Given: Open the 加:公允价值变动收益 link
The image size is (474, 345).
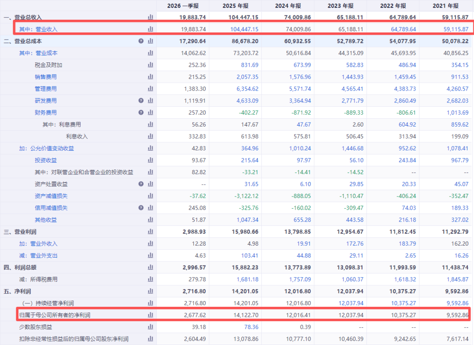Looking at the screenshot, I should (47, 149).
